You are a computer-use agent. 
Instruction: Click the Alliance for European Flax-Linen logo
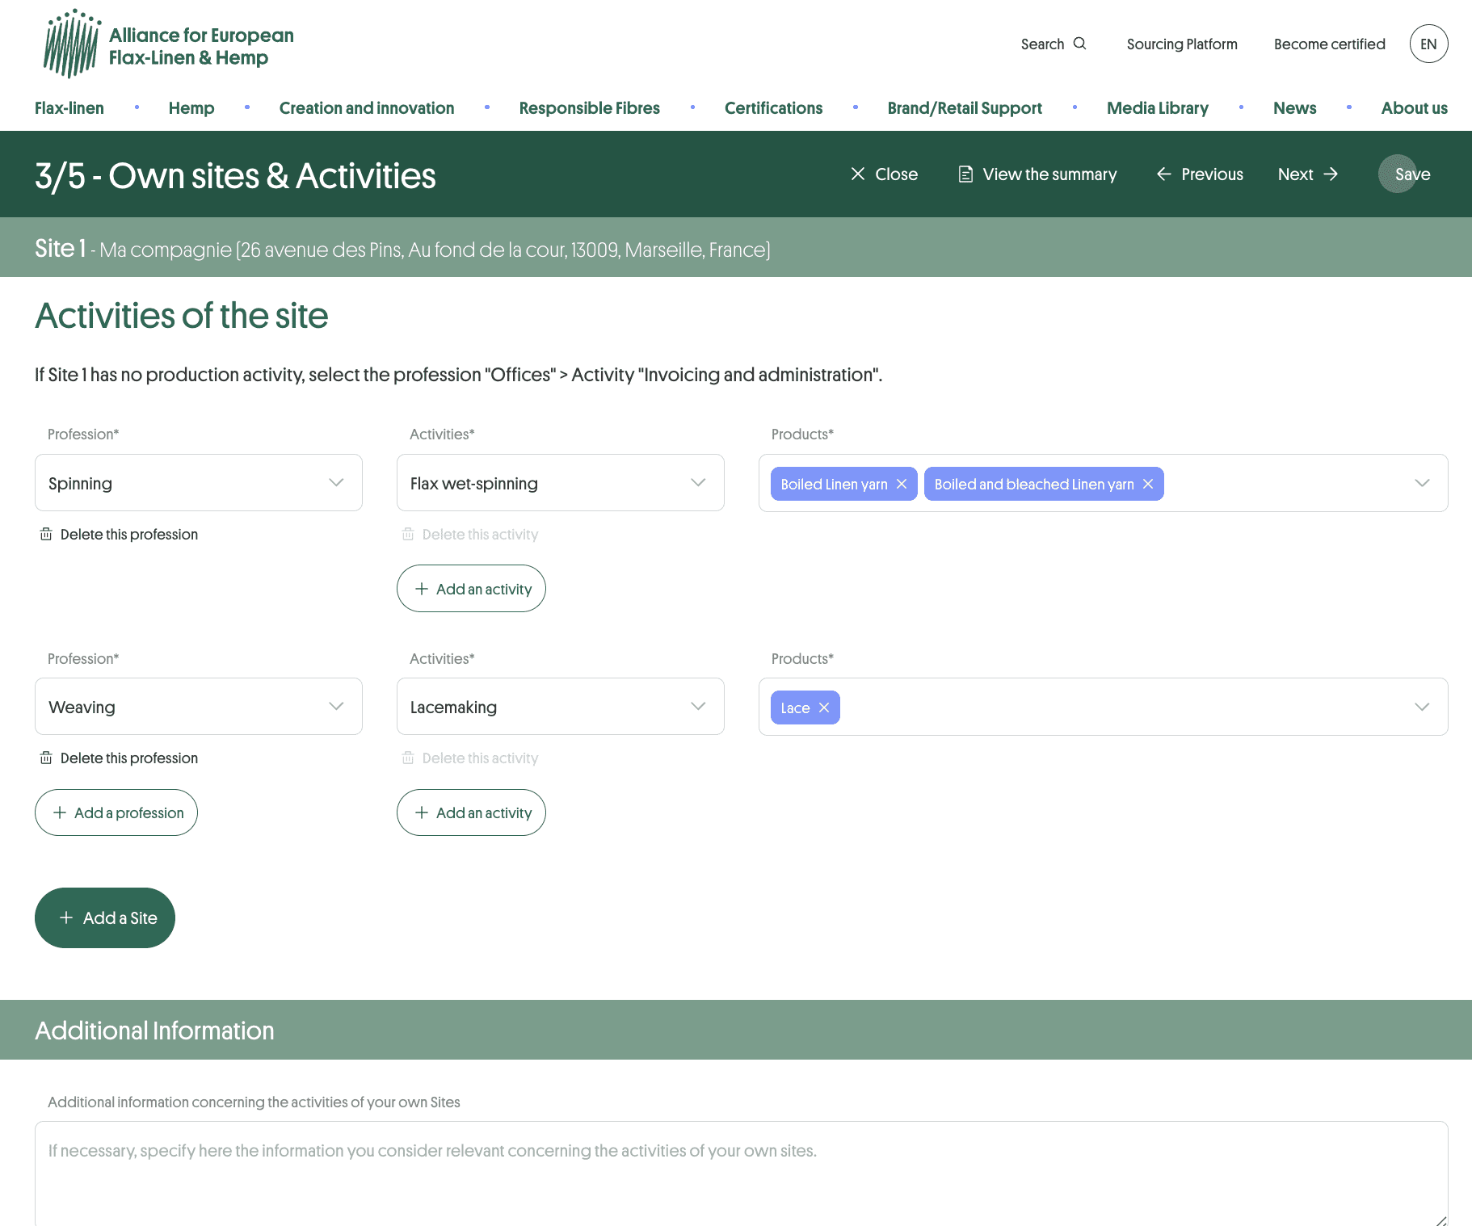coord(169,44)
